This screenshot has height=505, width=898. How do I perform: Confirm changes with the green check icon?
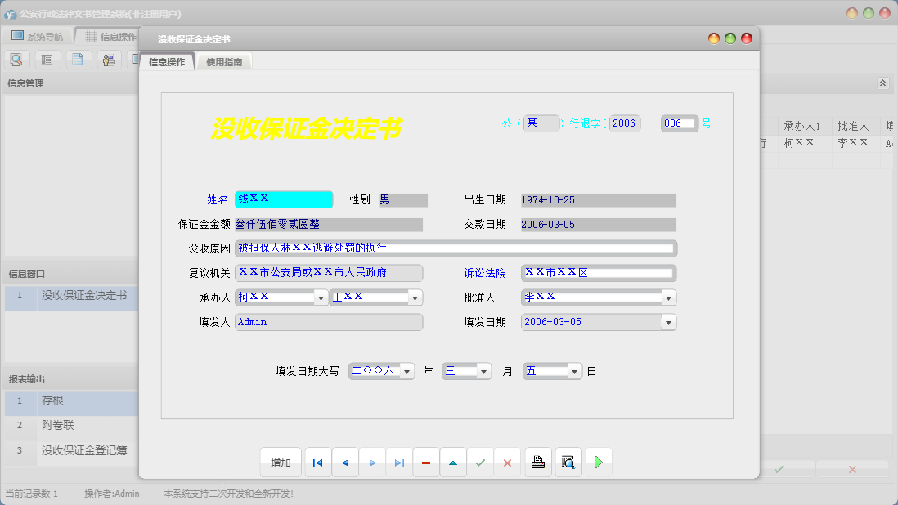(481, 462)
